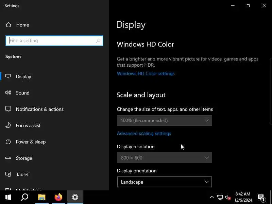Click the Display page vertical scrollbar

pyautogui.click(x=271, y=91)
